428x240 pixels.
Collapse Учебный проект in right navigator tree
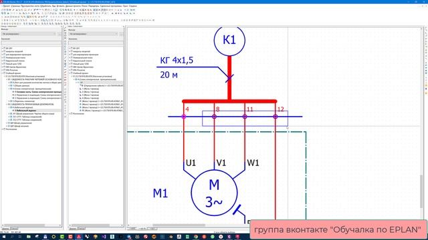(70, 73)
